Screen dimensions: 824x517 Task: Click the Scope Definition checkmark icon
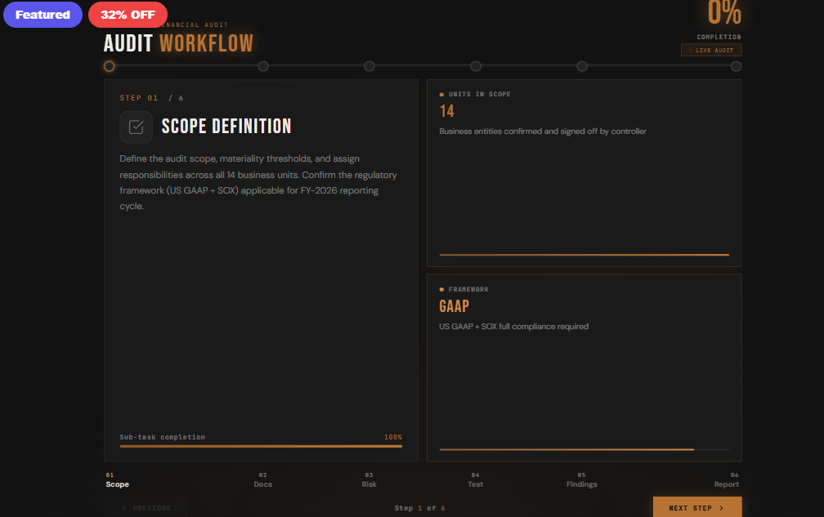[136, 127]
